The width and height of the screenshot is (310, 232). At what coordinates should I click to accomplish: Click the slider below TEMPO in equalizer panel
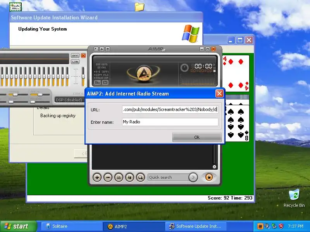pyautogui.click(x=18, y=102)
